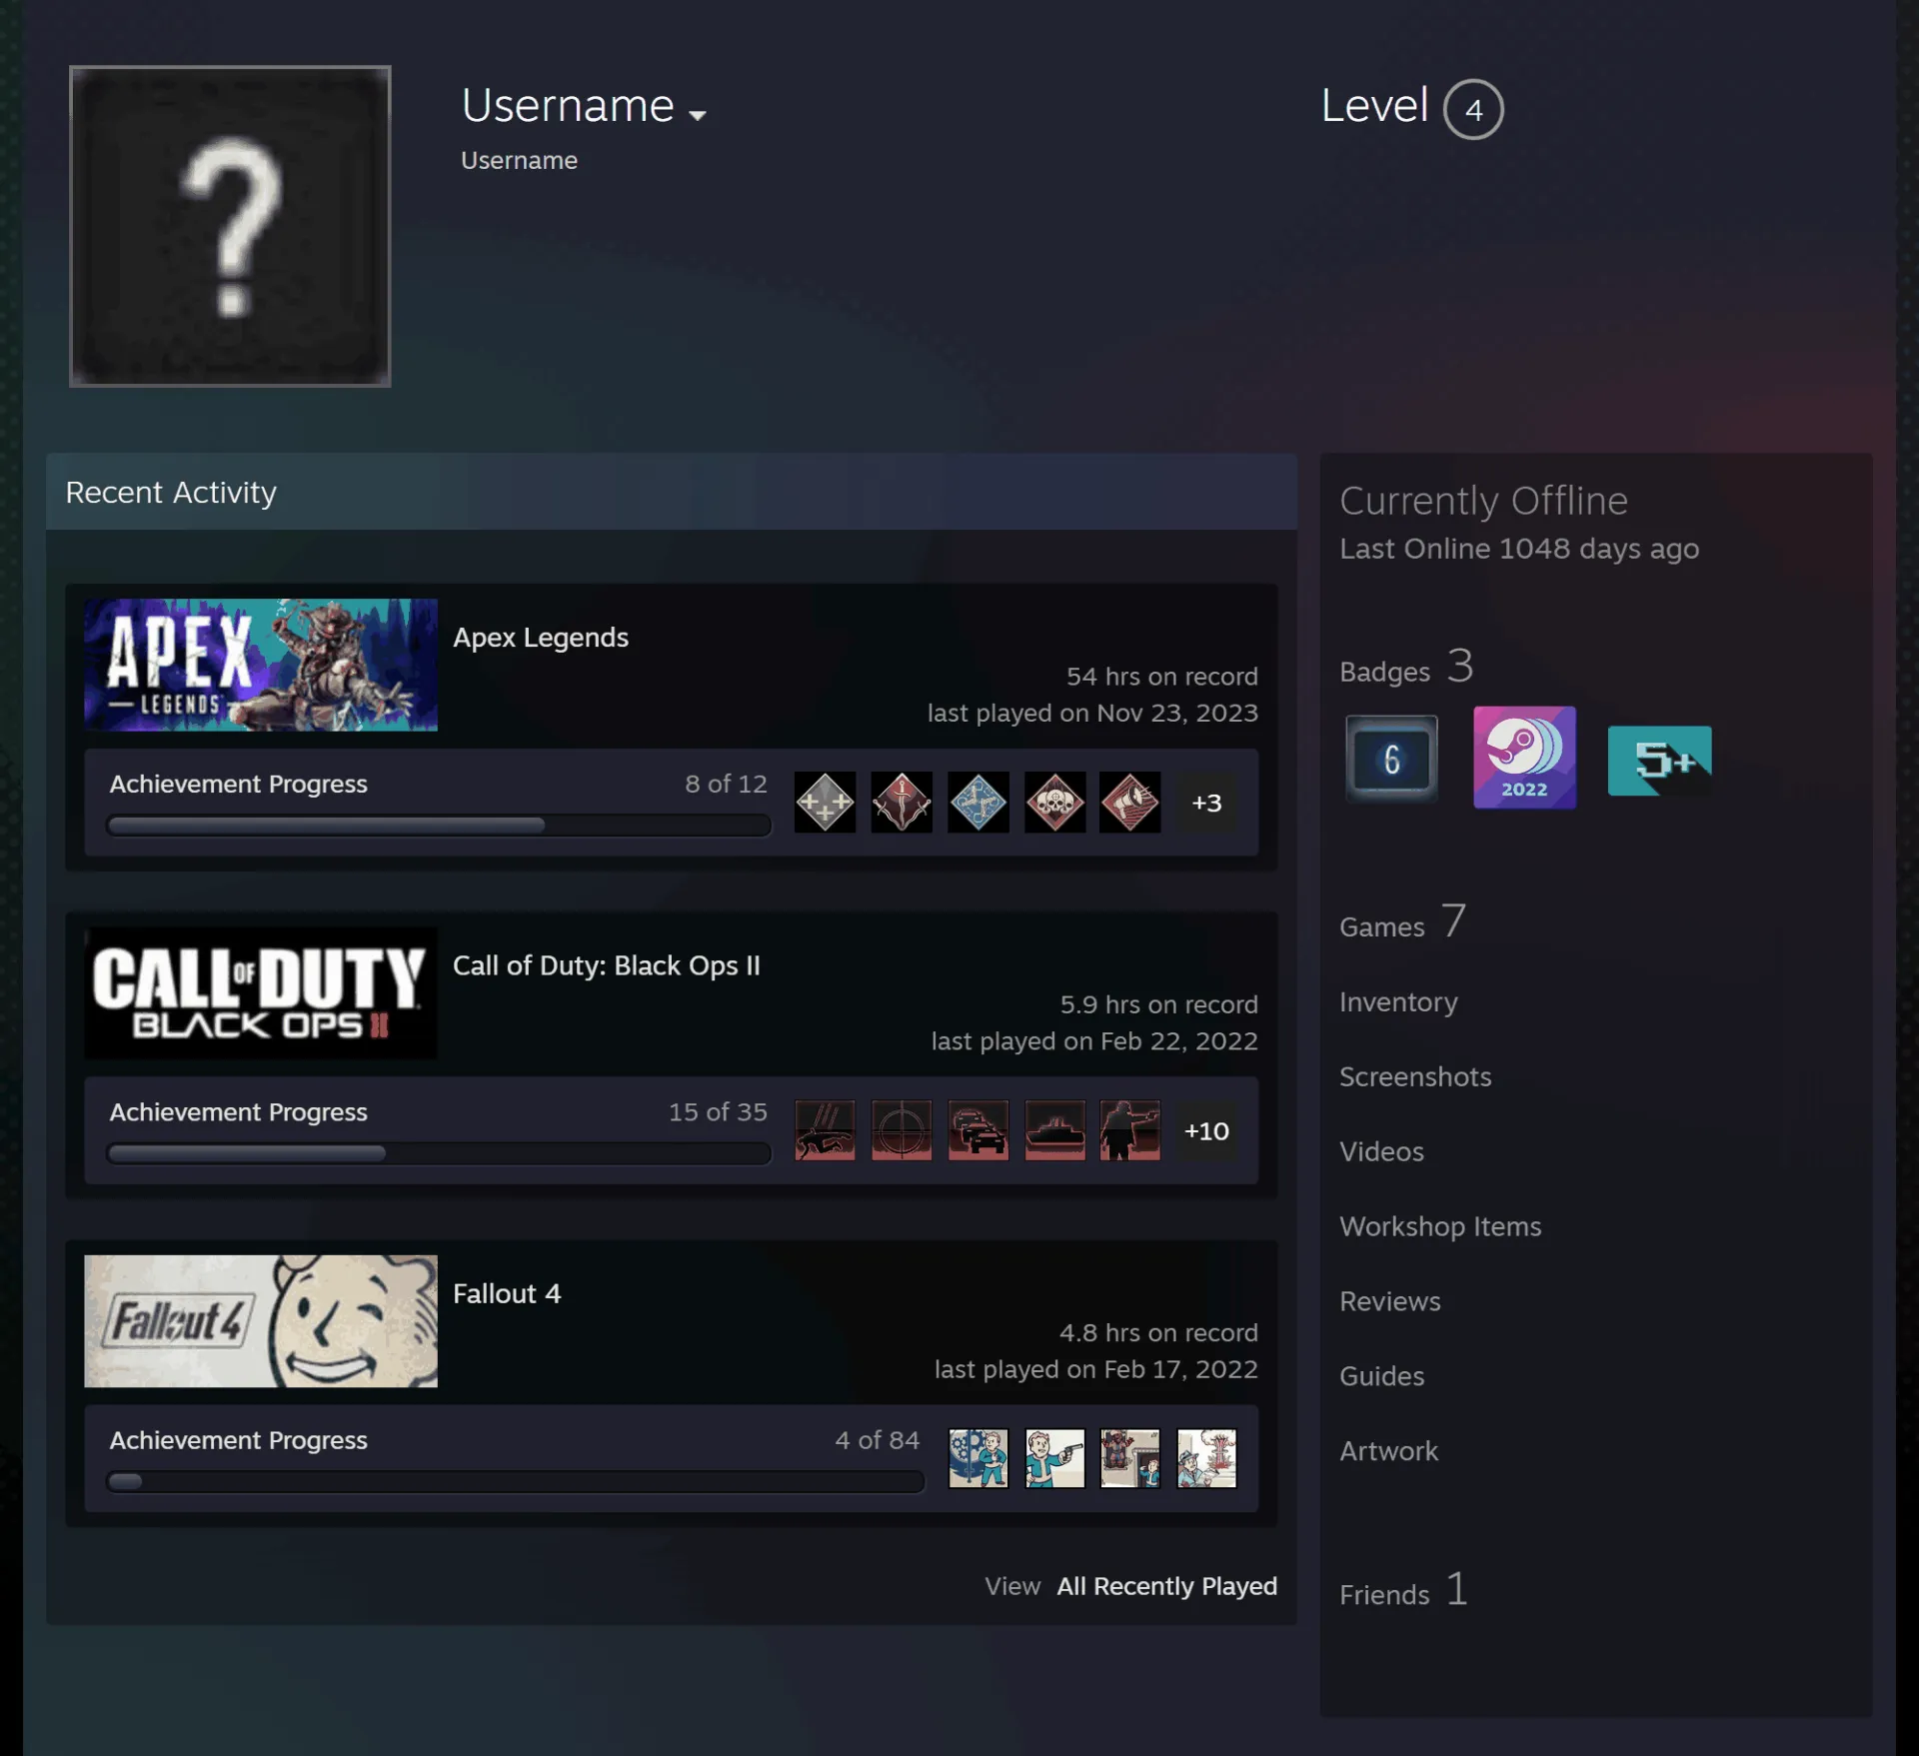This screenshot has height=1756, width=1919.
Task: Select the Fallout 4 pistol Vault Boy achievement
Action: pos(1054,1458)
